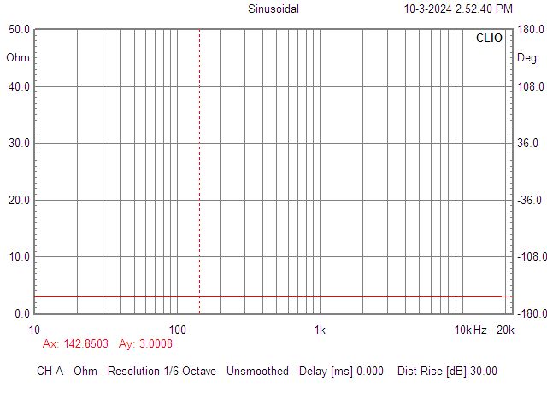Click the 50.0 left axis maximum label
The image size is (547, 410).
click(x=19, y=29)
